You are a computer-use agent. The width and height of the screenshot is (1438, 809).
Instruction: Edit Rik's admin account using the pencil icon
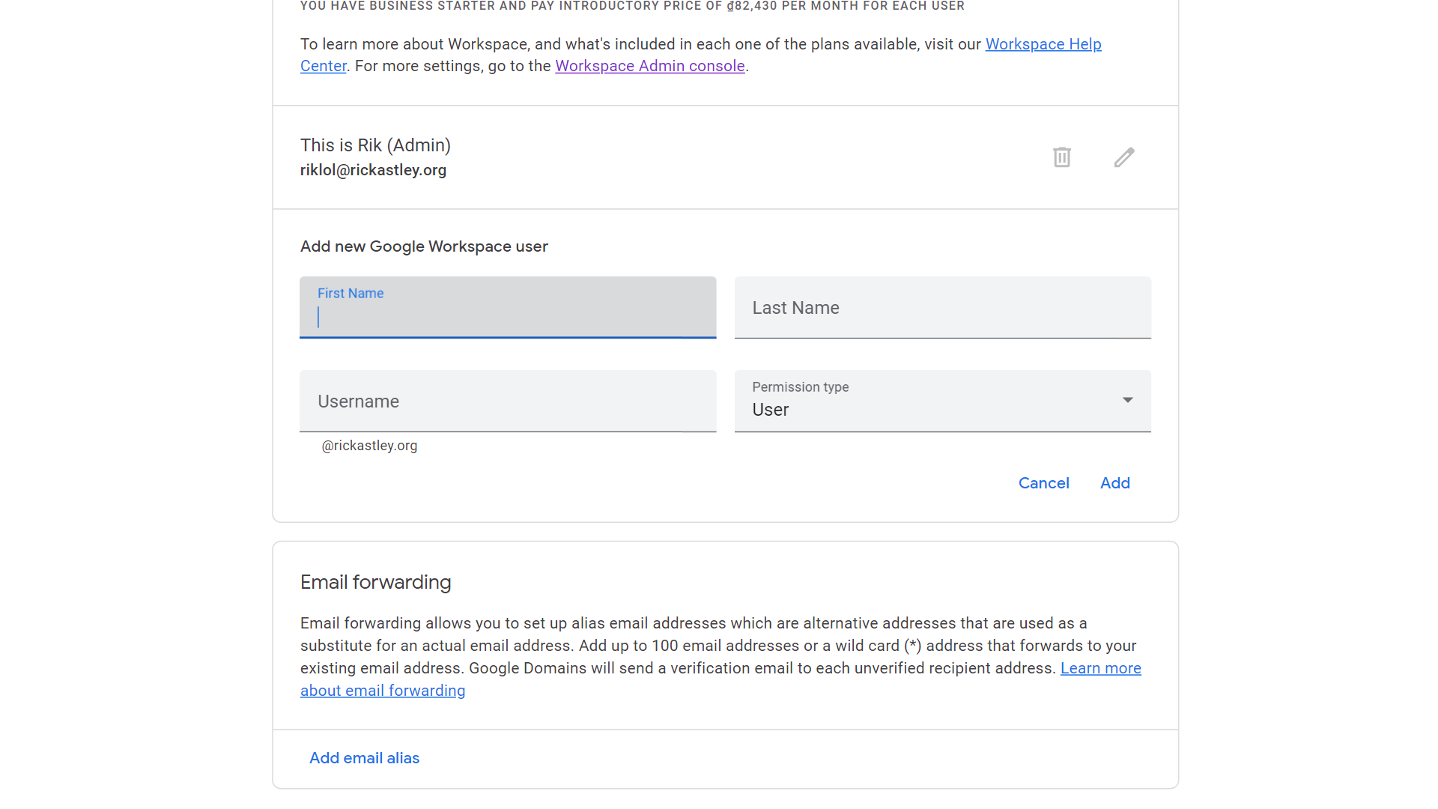pos(1124,157)
